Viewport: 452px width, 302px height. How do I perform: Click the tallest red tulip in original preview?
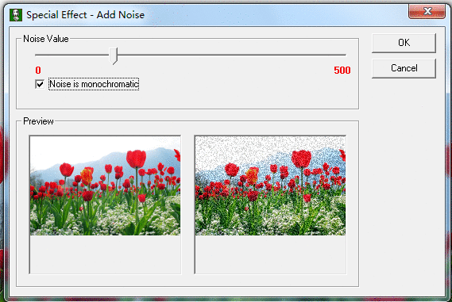(136, 159)
